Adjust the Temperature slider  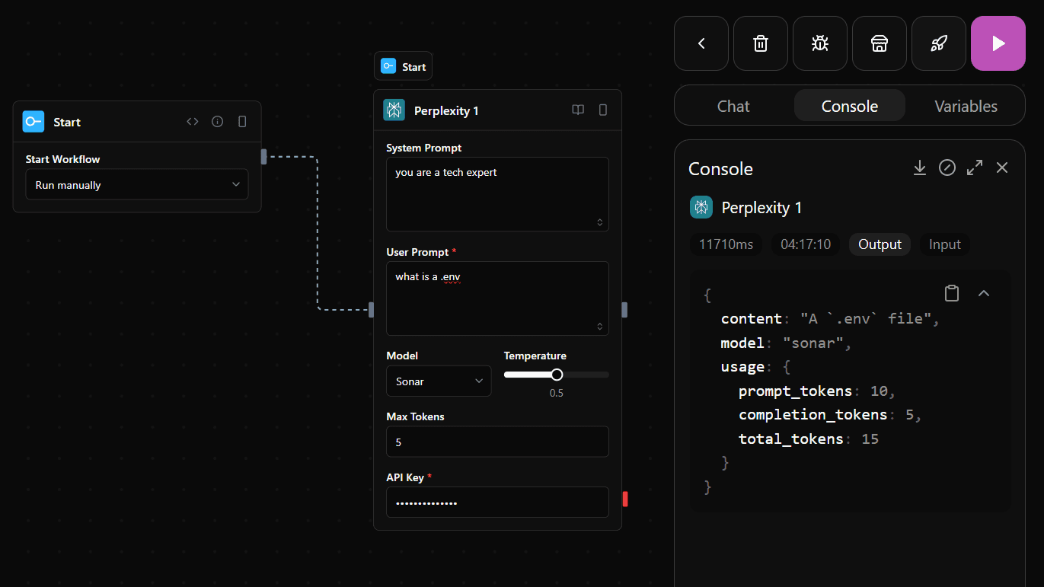tap(556, 374)
